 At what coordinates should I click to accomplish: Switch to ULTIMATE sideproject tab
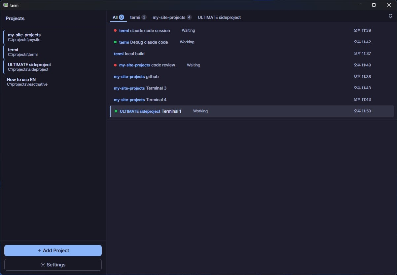click(219, 17)
